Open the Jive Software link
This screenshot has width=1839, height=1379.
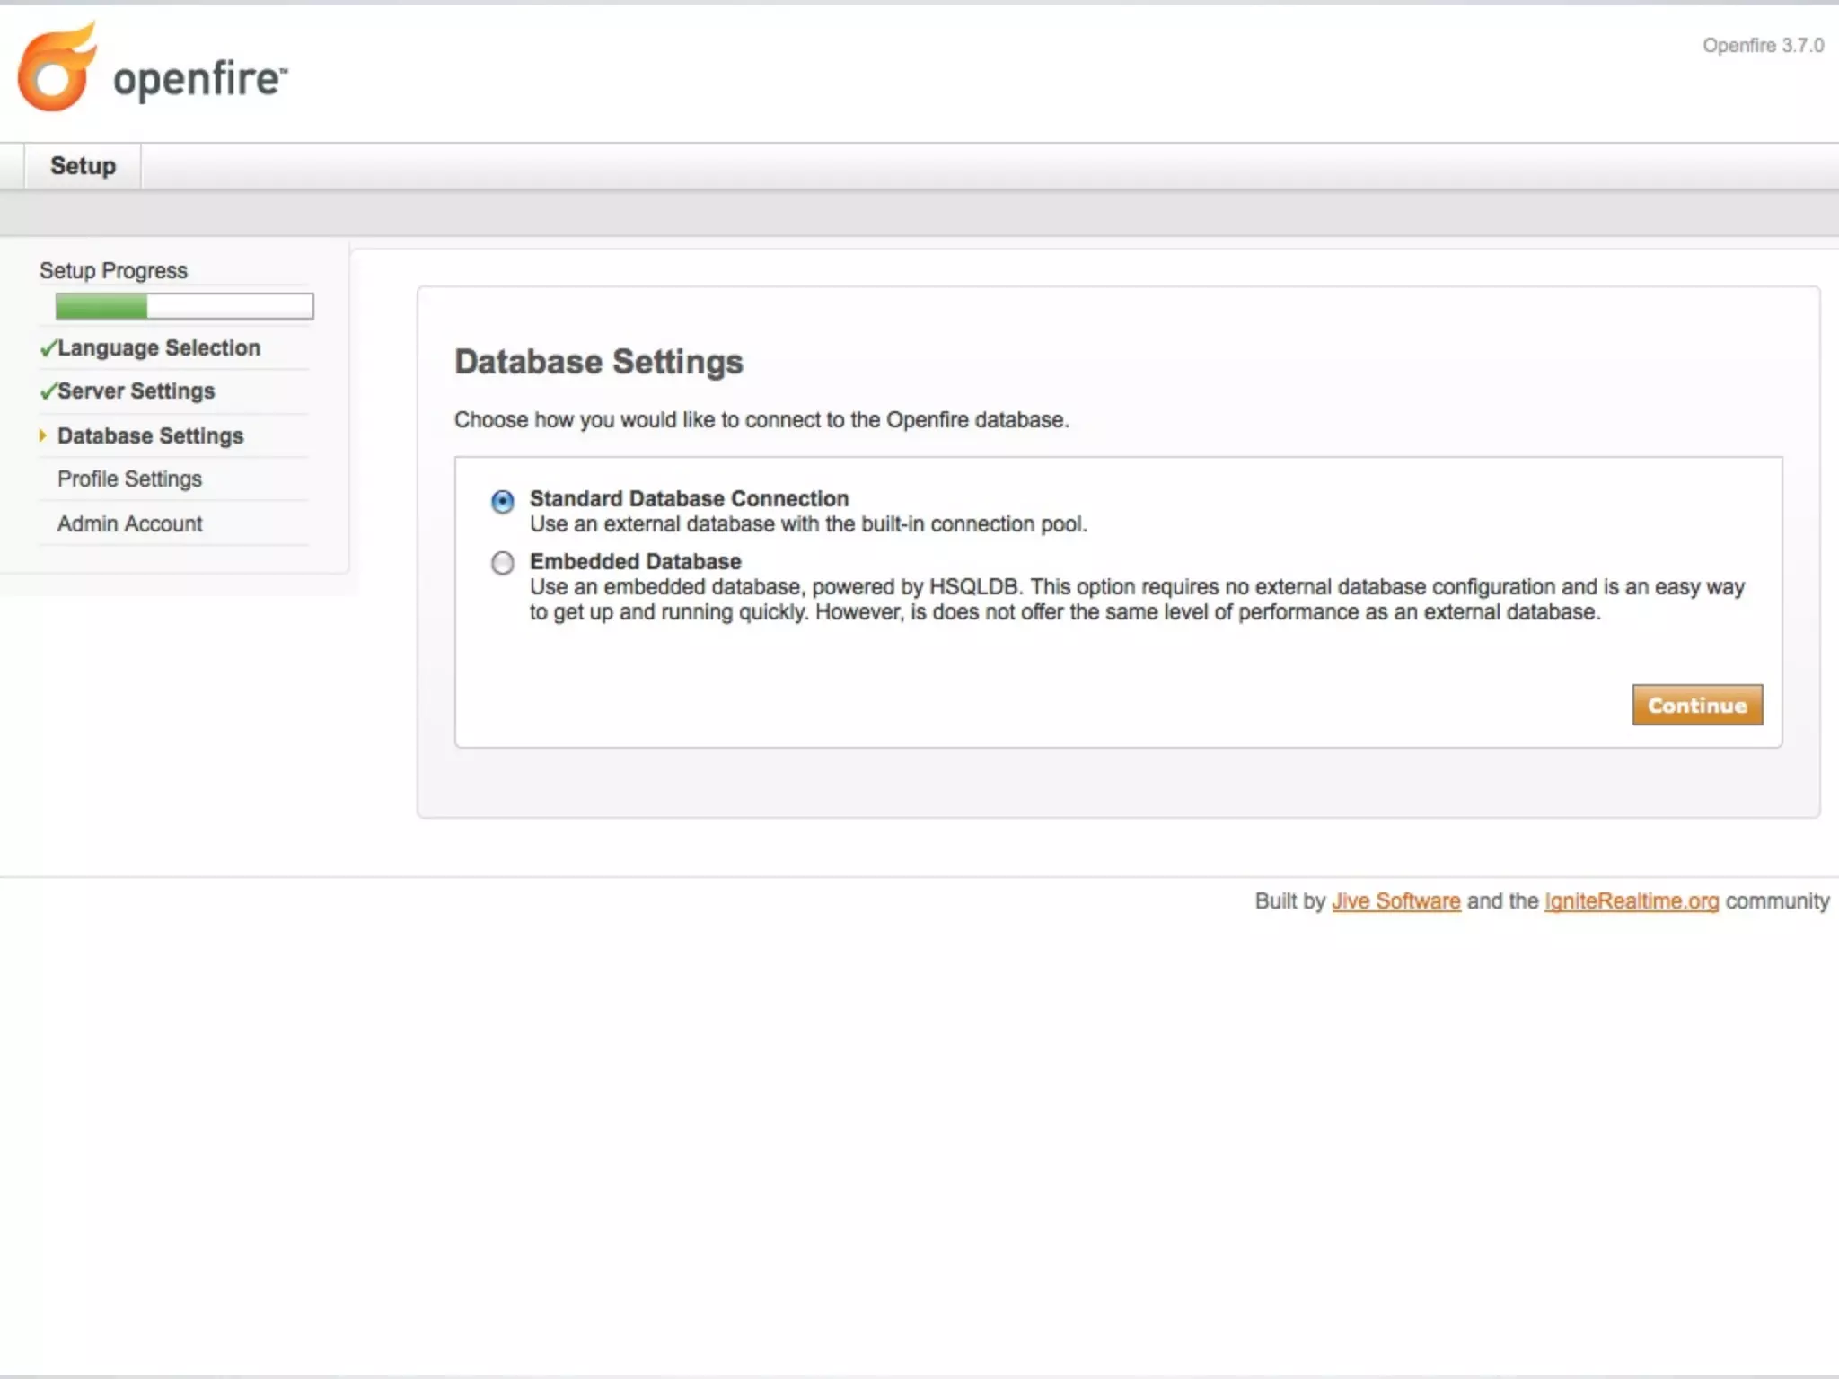pos(1395,900)
